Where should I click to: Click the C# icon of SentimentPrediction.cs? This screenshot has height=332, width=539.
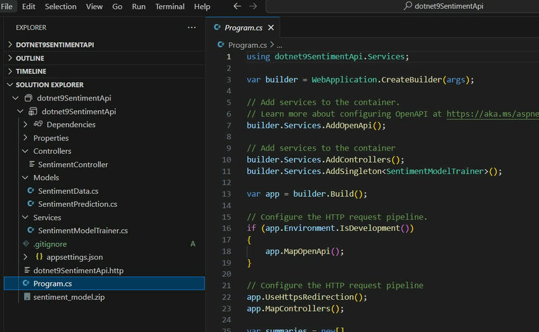(31, 204)
